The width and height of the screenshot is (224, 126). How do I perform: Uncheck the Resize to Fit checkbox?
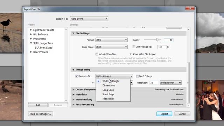point(77,76)
